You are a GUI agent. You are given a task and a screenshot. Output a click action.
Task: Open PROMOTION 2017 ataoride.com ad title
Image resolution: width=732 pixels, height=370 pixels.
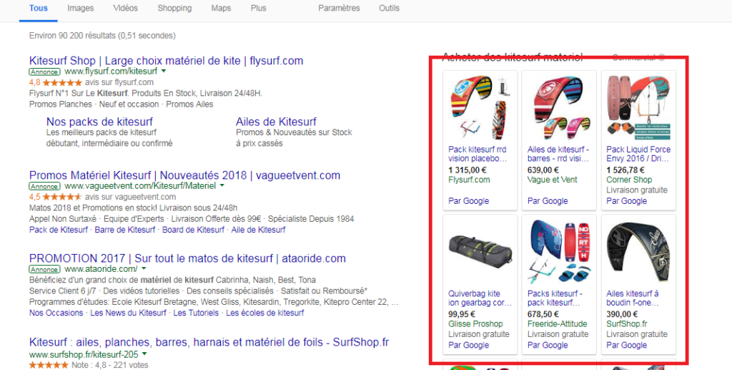click(187, 258)
